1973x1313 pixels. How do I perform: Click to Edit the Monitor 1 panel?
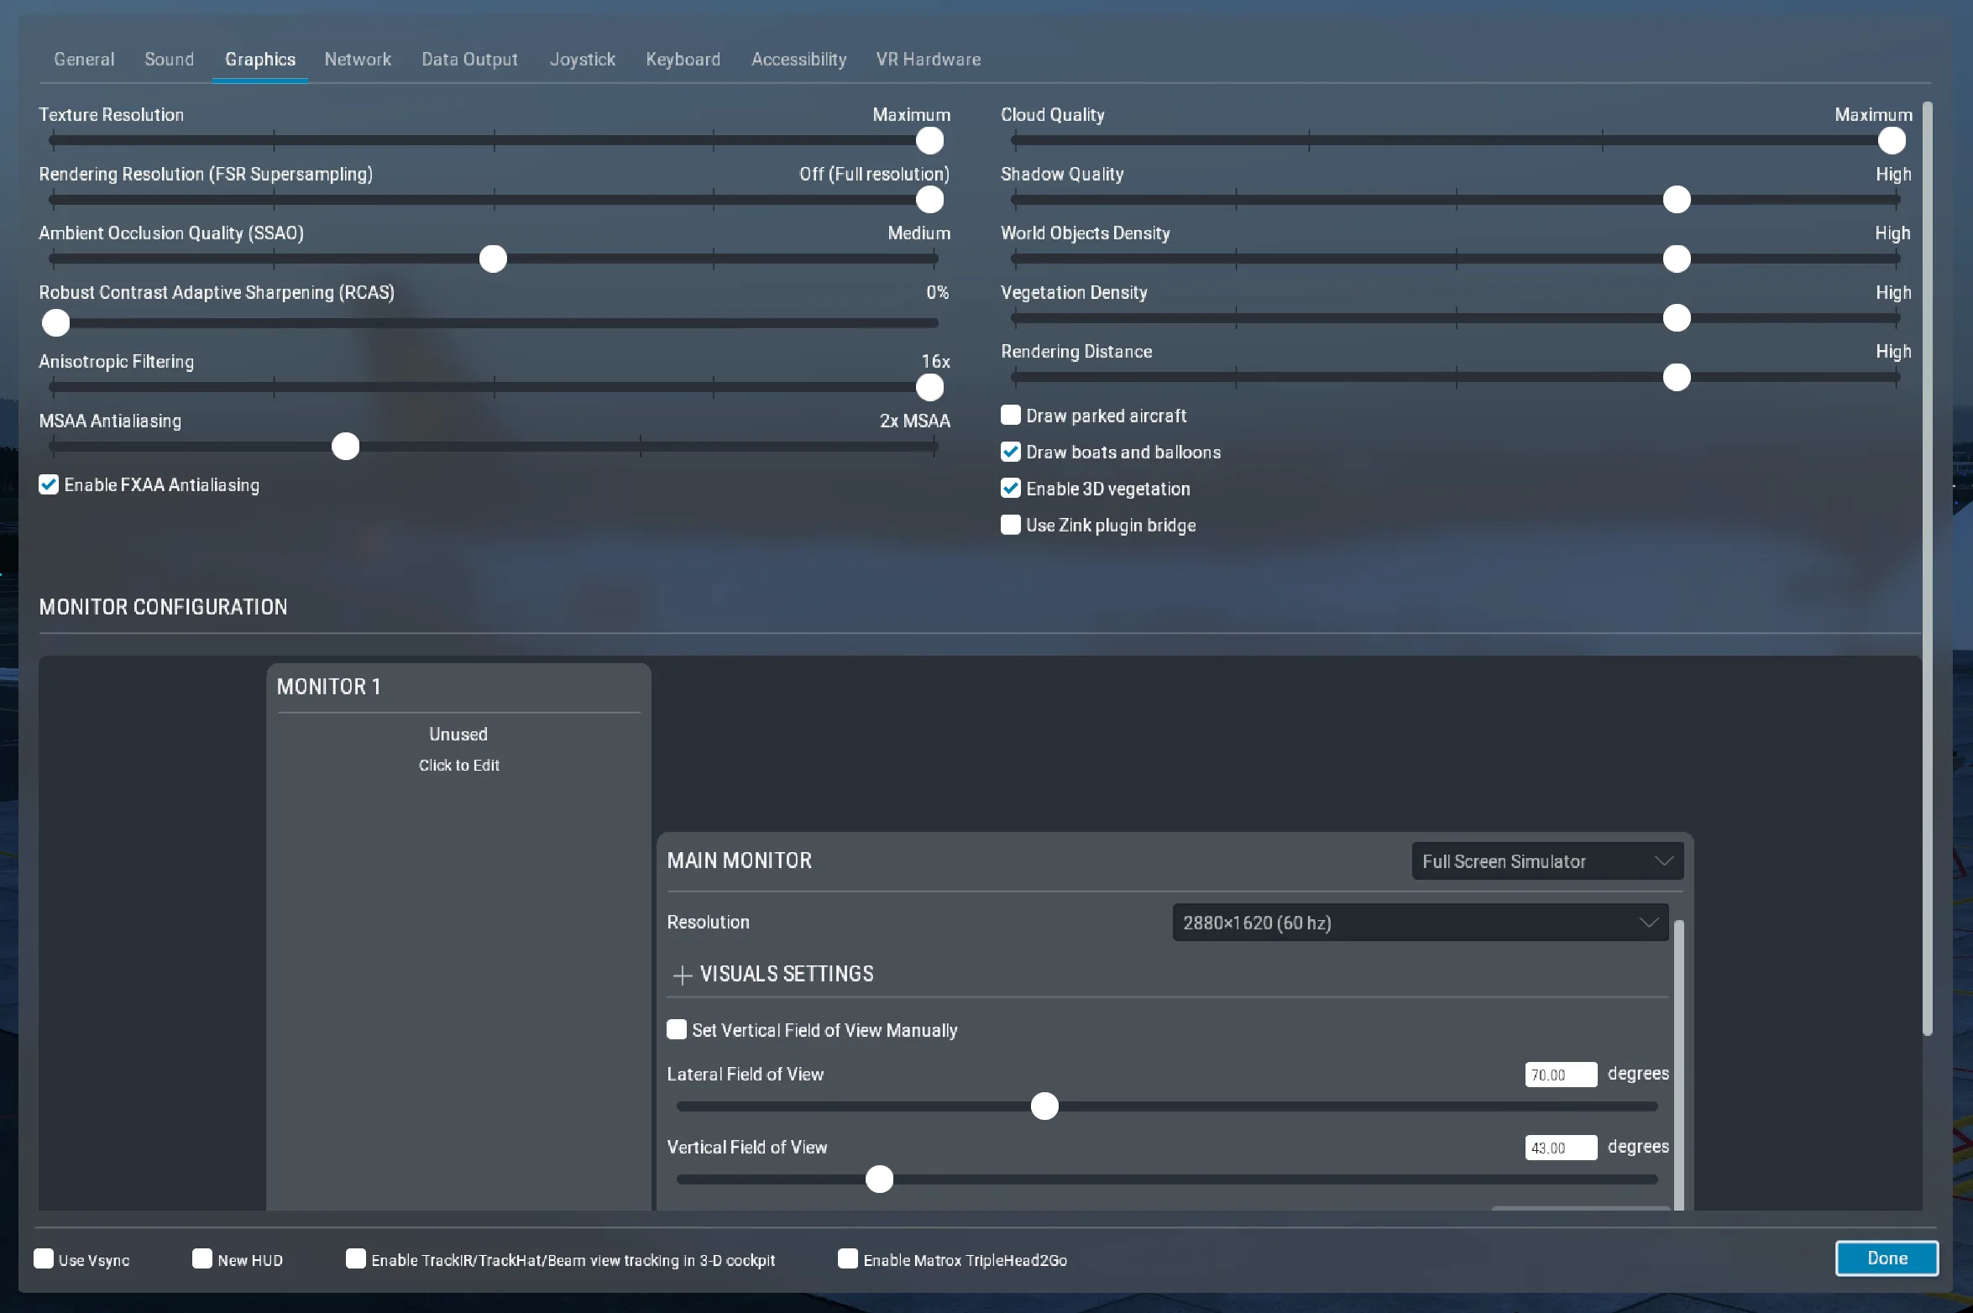pos(458,765)
